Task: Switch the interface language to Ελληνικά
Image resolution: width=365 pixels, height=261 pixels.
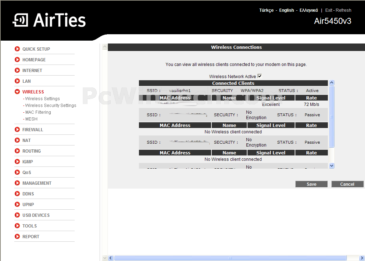Action: pos(309,10)
